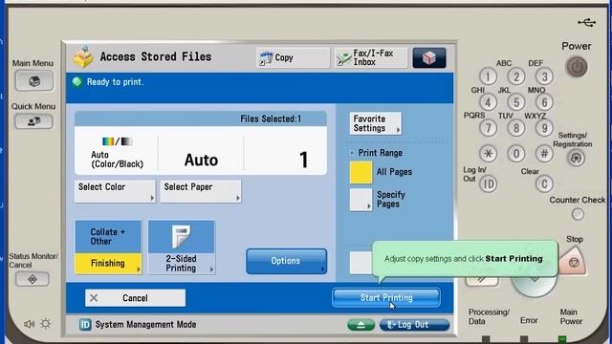Open Settings/Registration key

(577, 159)
